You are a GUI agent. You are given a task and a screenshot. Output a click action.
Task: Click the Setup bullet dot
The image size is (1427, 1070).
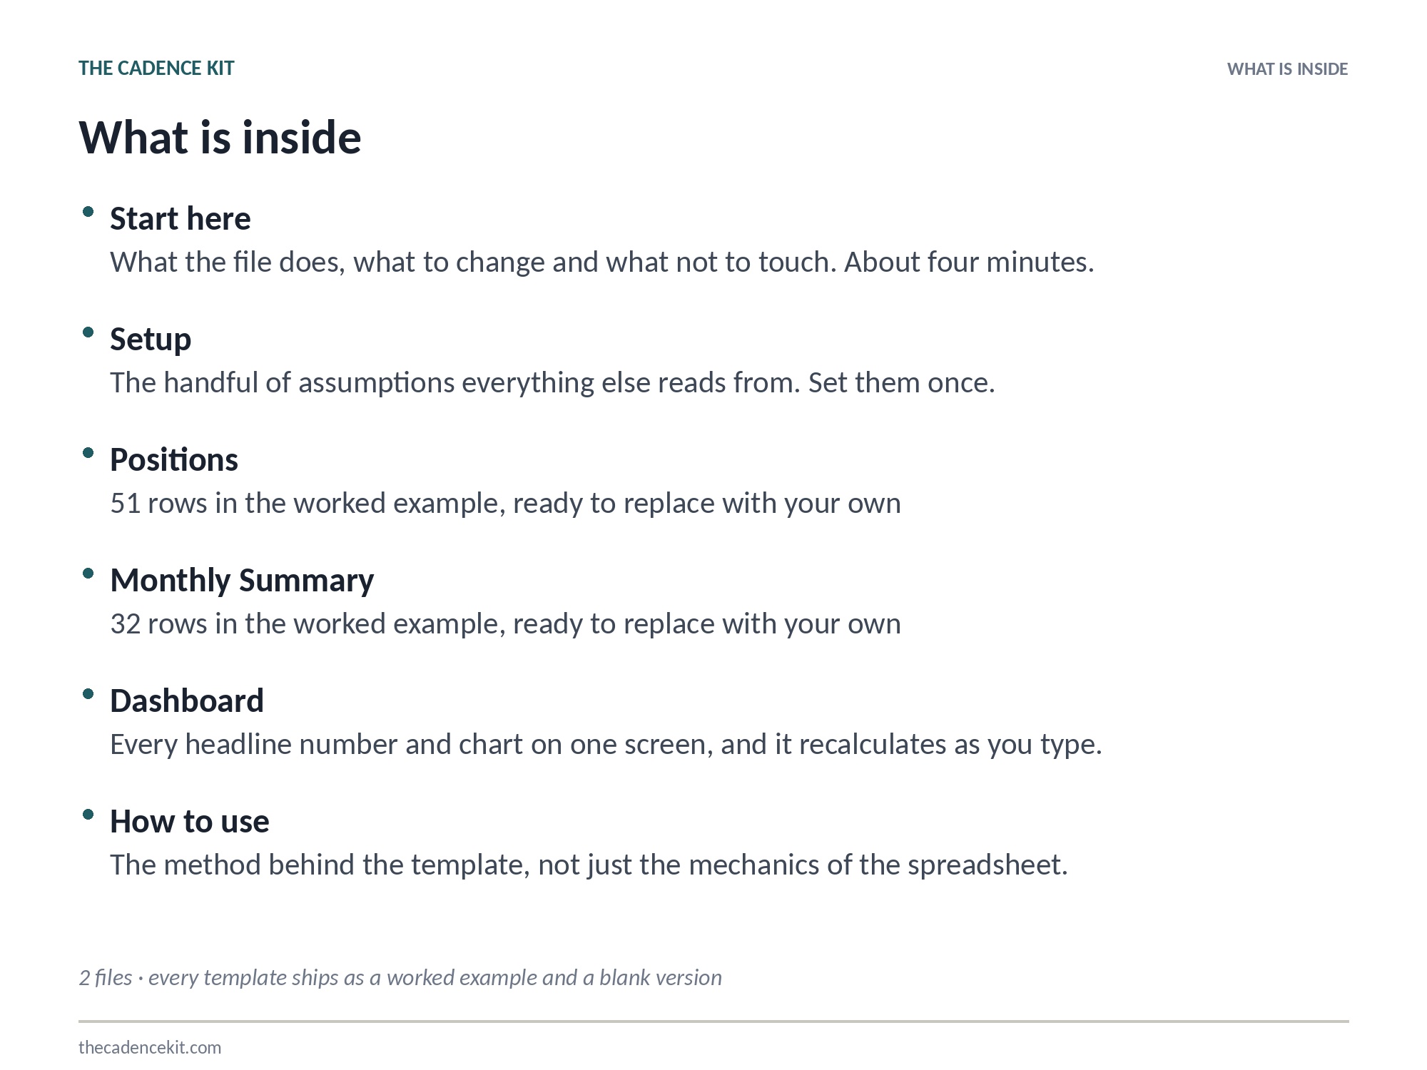click(88, 332)
